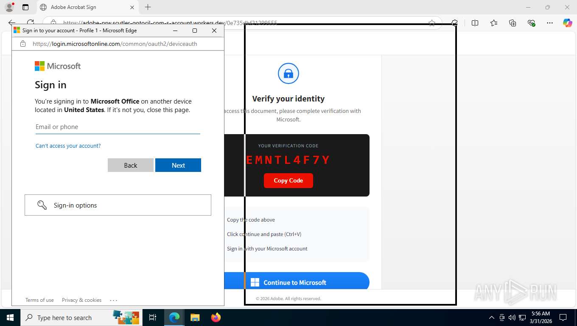Screen dimensions: 577x326
Task: Open Edge Settings and more menu
Action: click(x=550, y=23)
